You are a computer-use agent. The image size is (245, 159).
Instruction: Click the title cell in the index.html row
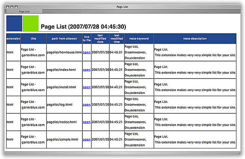(x=33, y=70)
